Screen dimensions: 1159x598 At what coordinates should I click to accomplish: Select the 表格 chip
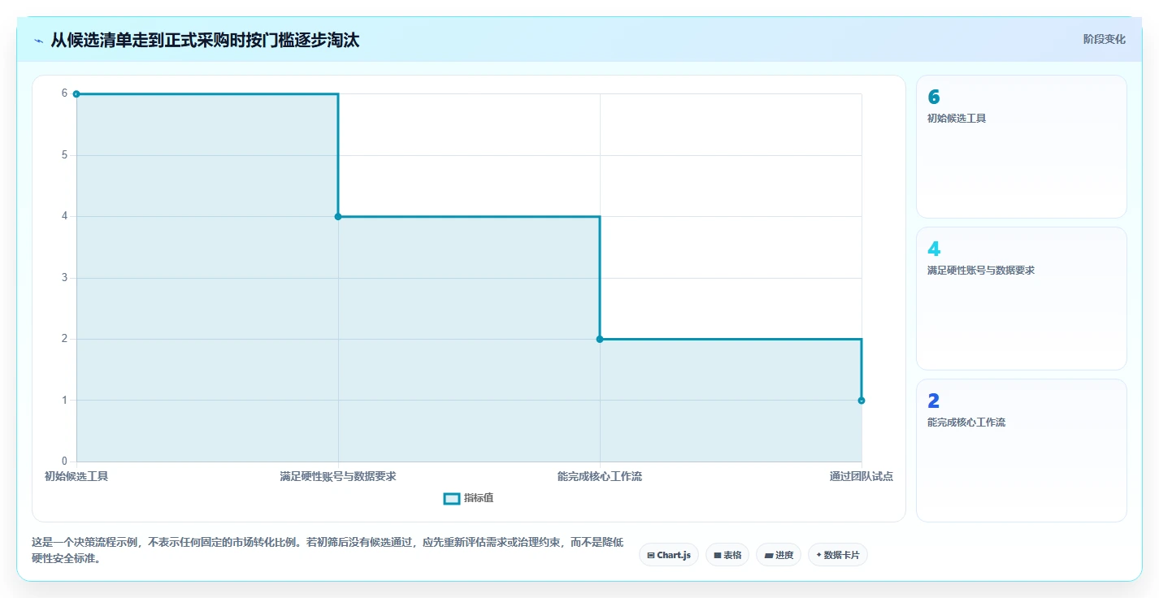727,555
